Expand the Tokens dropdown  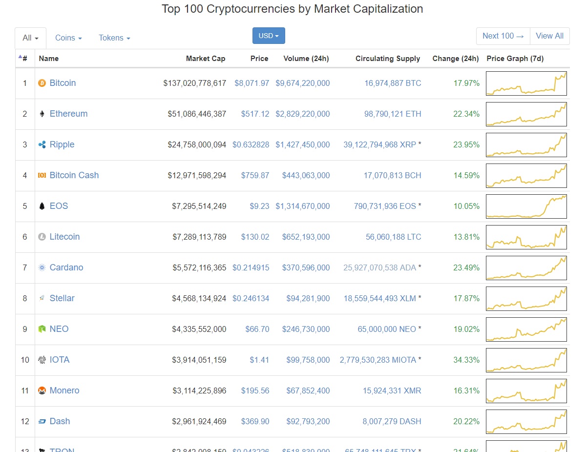pyautogui.click(x=114, y=38)
